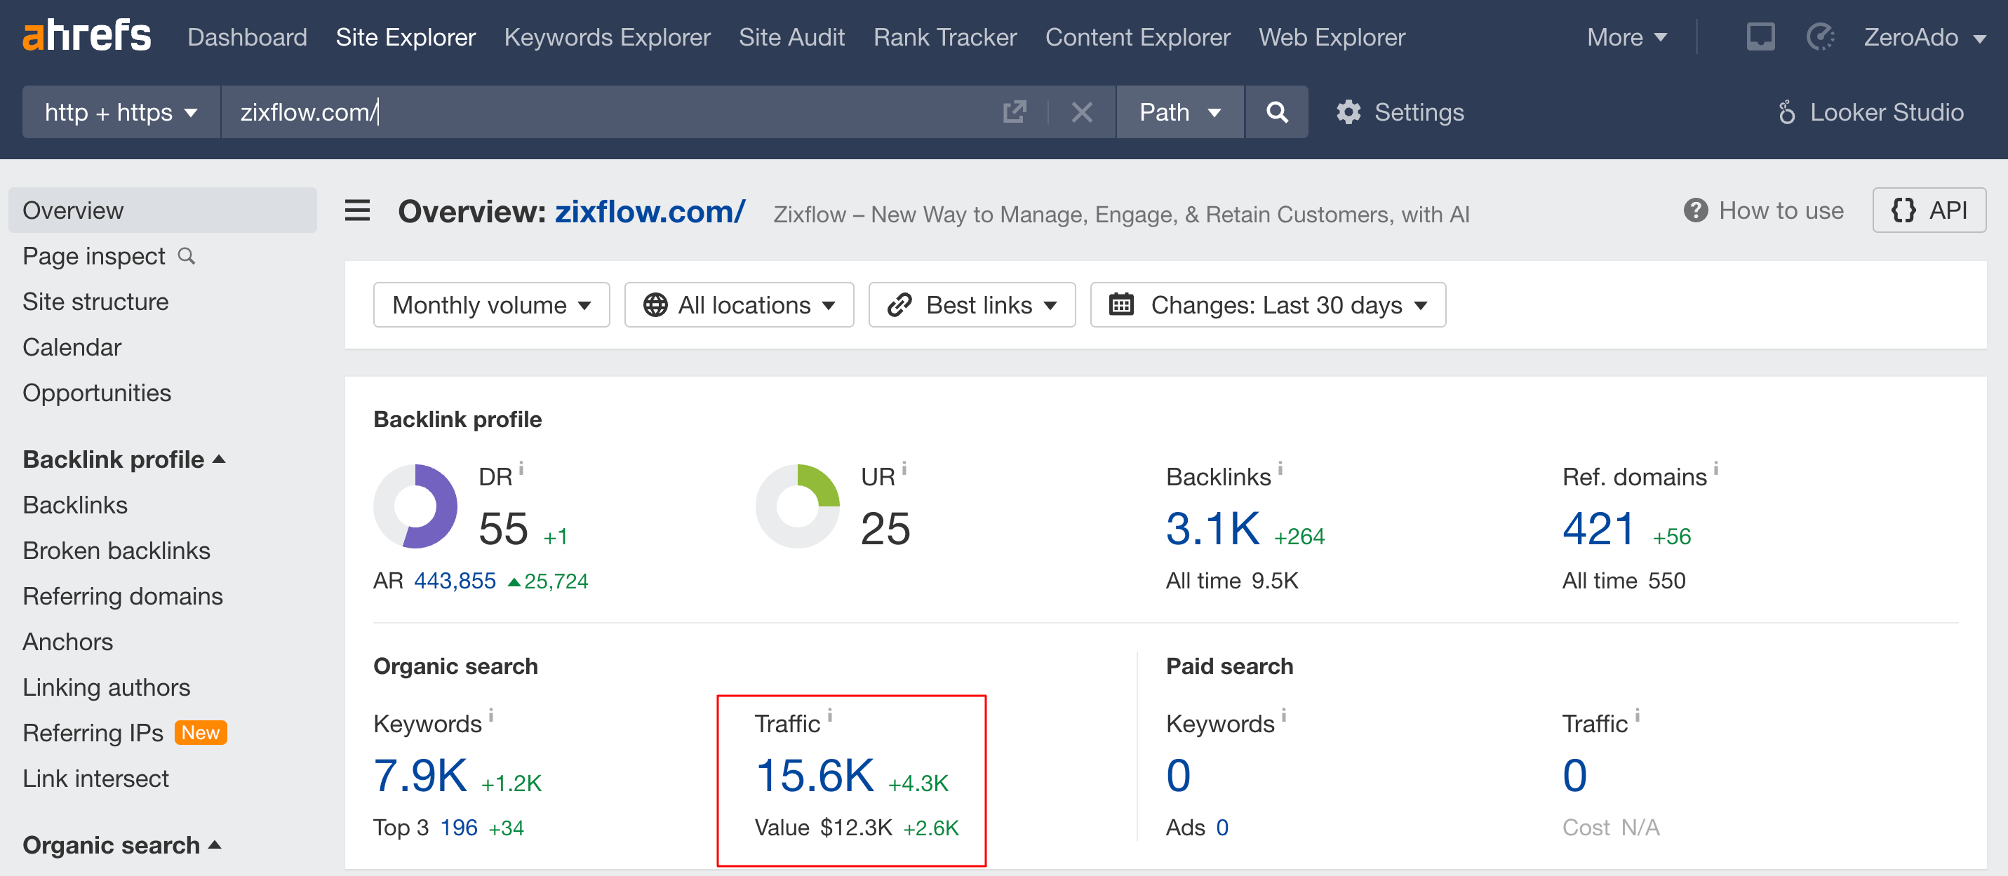Open zixflow.com/ link in the heading
The width and height of the screenshot is (2008, 876).
tap(649, 211)
